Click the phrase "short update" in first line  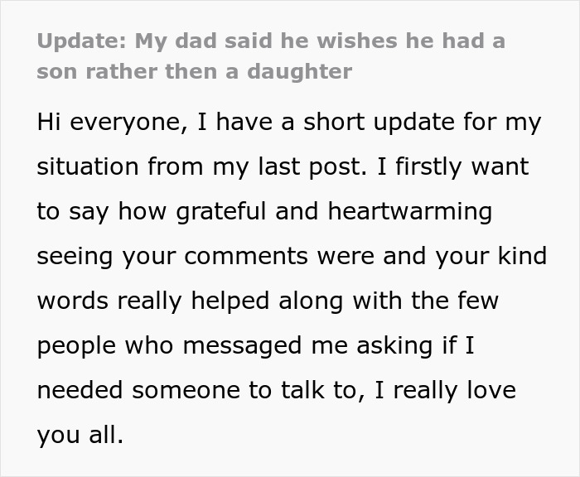(x=379, y=122)
